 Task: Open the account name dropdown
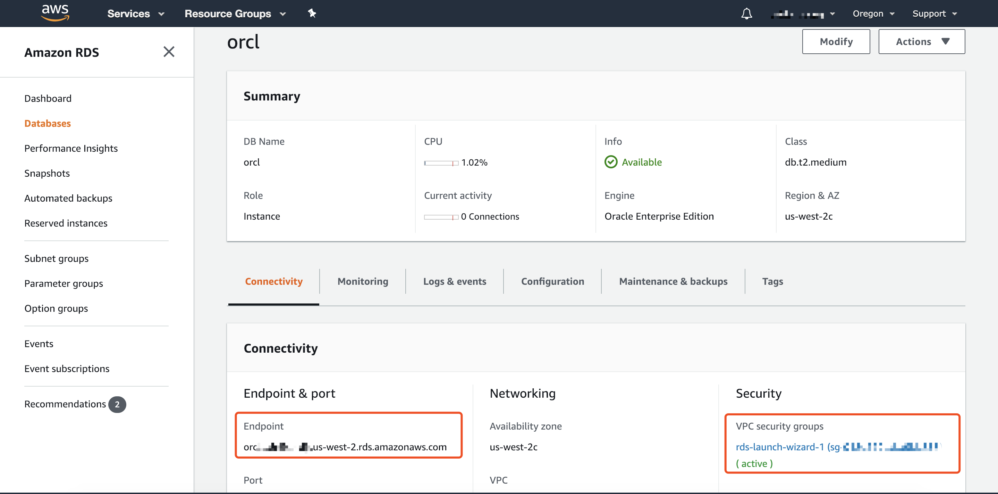(x=803, y=14)
